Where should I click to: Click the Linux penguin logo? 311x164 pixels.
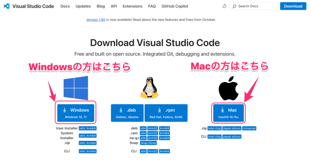149,88
